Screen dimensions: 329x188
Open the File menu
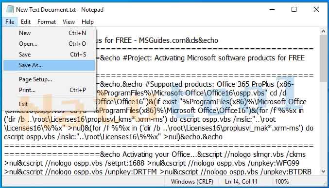click(10, 22)
